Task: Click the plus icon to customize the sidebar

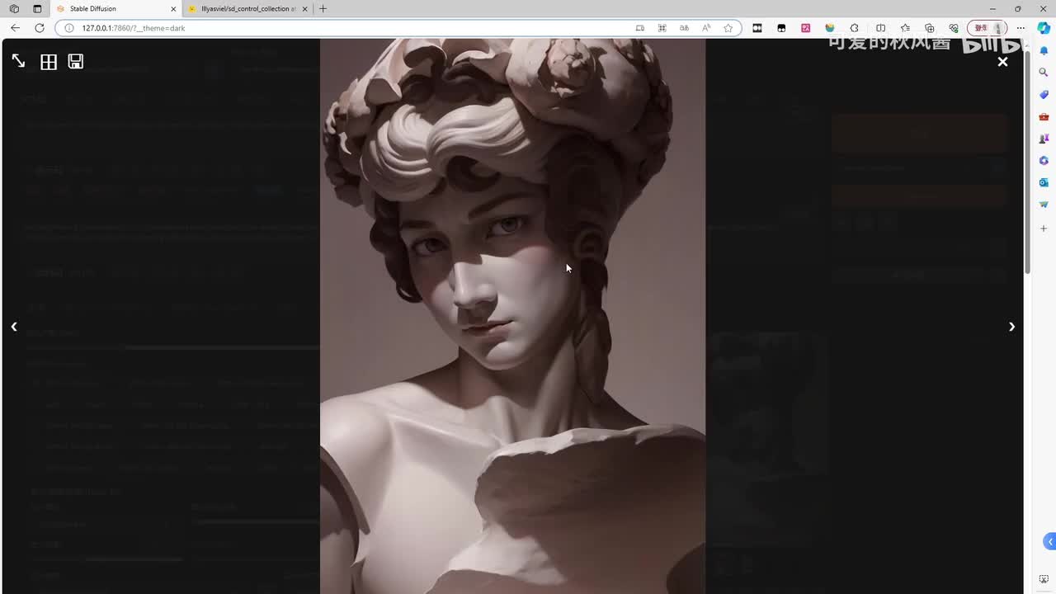Action: (1044, 229)
